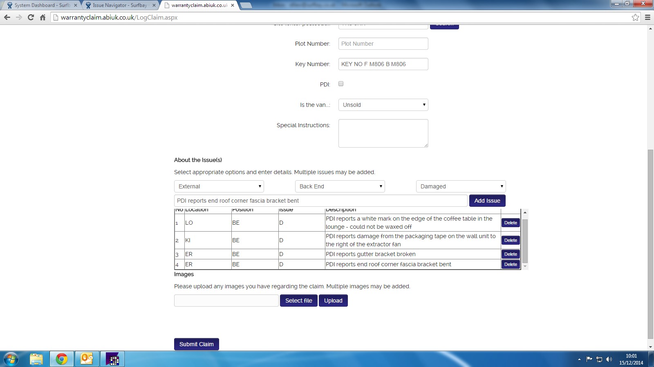The width and height of the screenshot is (654, 367).
Task: Open Outlook from the taskbar
Action: tap(87, 359)
